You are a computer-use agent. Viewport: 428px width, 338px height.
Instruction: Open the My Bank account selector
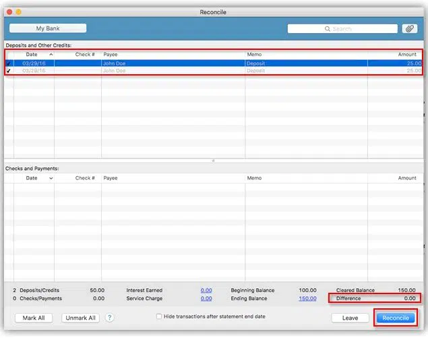[x=48, y=28]
